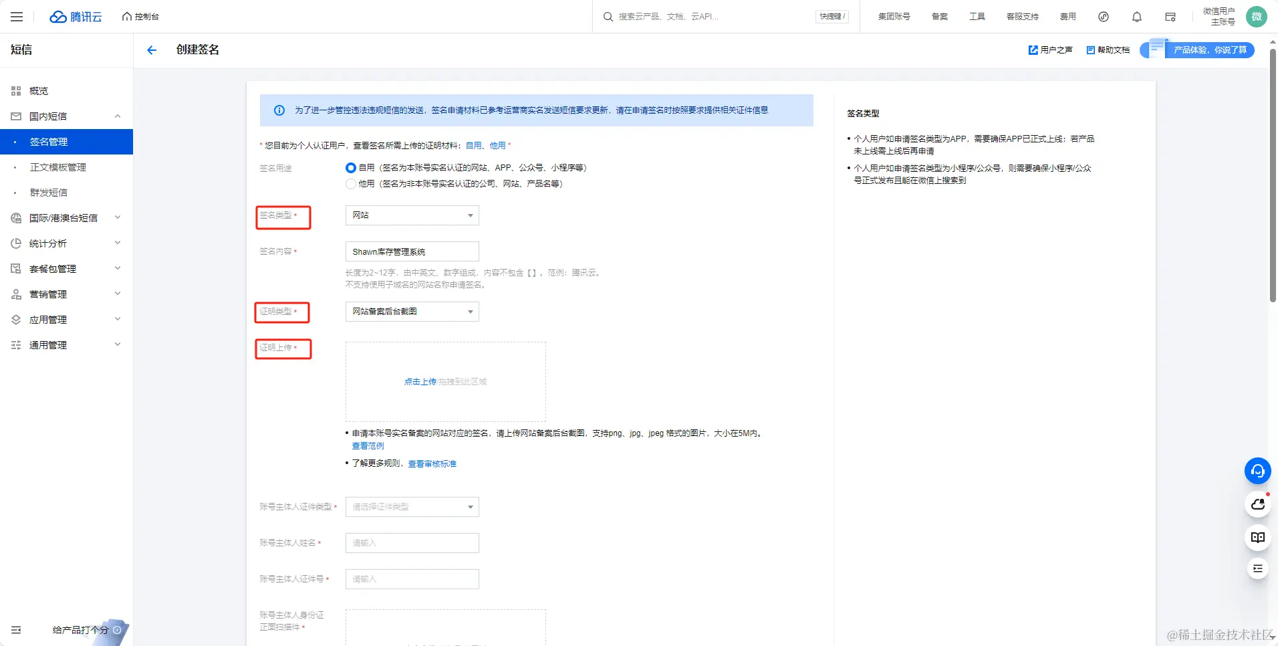Expand 统计分析 section

pos(67,243)
